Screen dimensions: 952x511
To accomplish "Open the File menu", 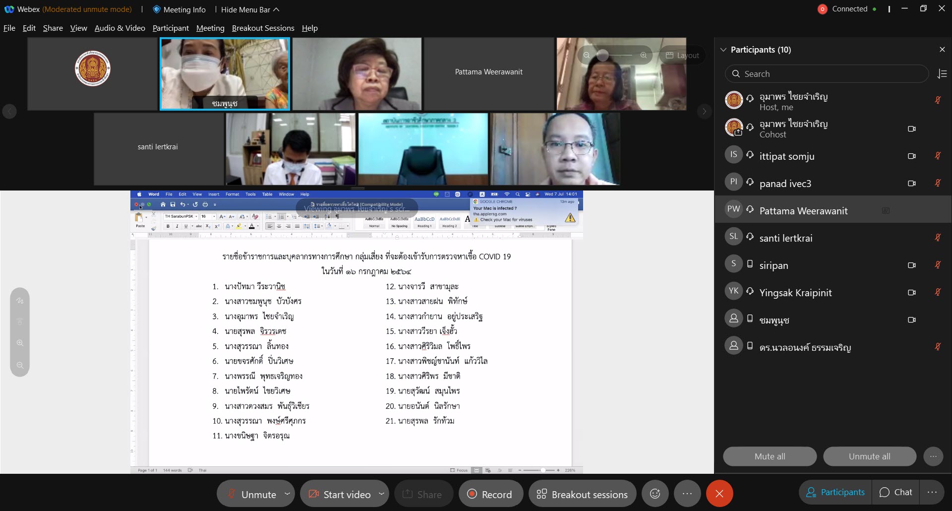I will (9, 28).
